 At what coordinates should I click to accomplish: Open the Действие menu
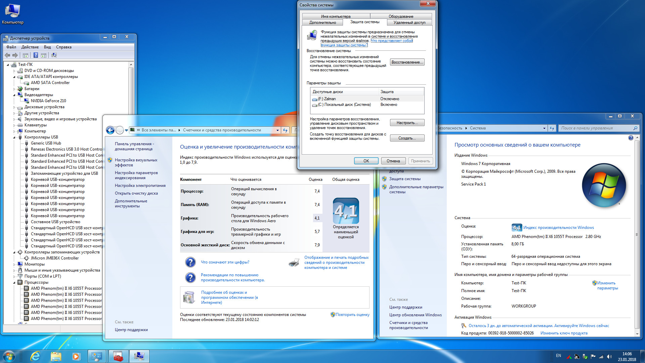click(x=30, y=47)
